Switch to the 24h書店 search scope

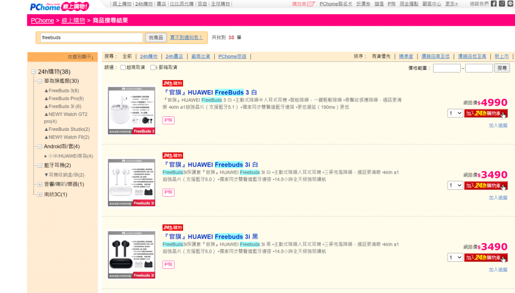click(x=174, y=56)
